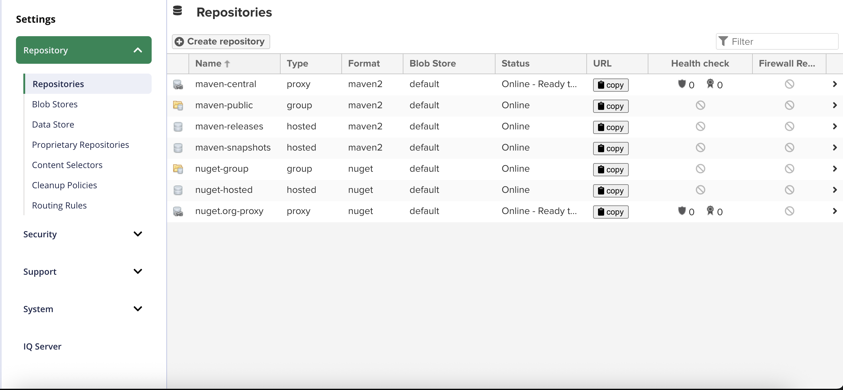Image resolution: width=843 pixels, height=390 pixels.
Task: Click the nuget-group firewall disabled icon
Action: pyautogui.click(x=789, y=169)
